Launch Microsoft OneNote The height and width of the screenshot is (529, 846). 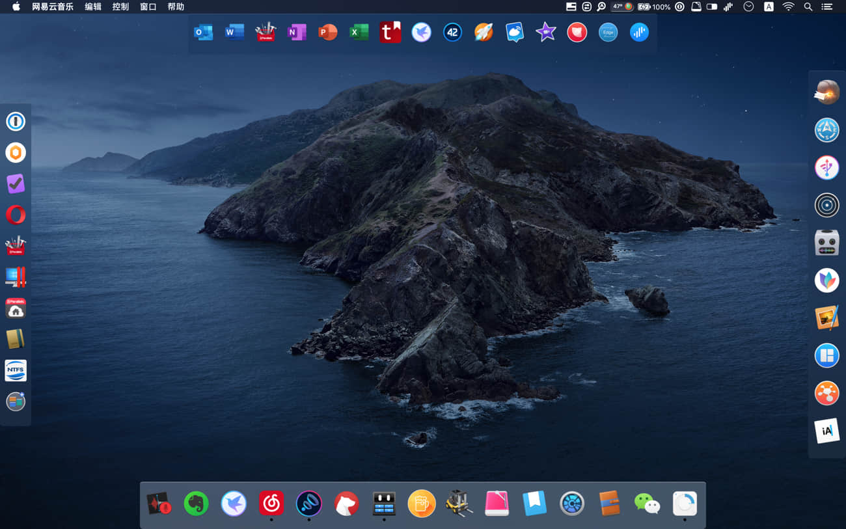(297, 32)
